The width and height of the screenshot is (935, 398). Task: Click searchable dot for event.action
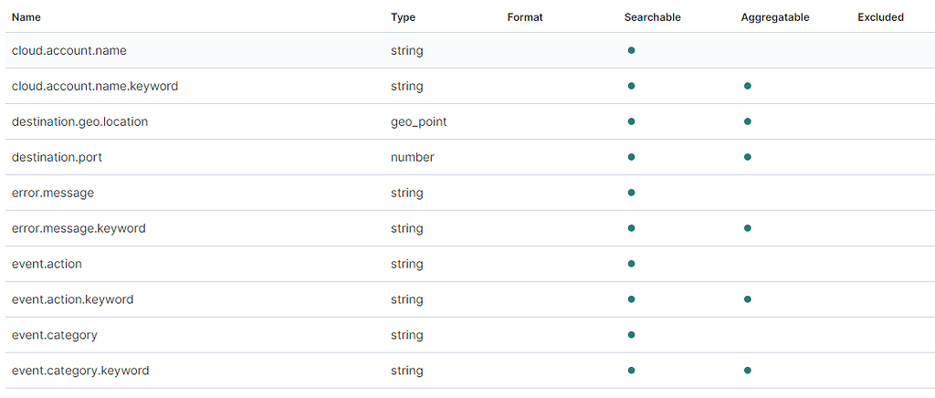pyautogui.click(x=631, y=264)
